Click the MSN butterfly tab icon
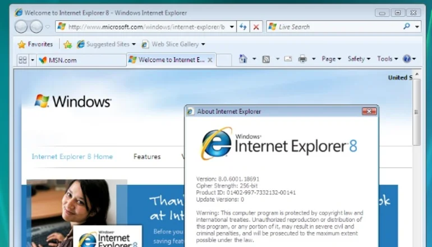Screen dimensions: 432x247 coord(43,60)
